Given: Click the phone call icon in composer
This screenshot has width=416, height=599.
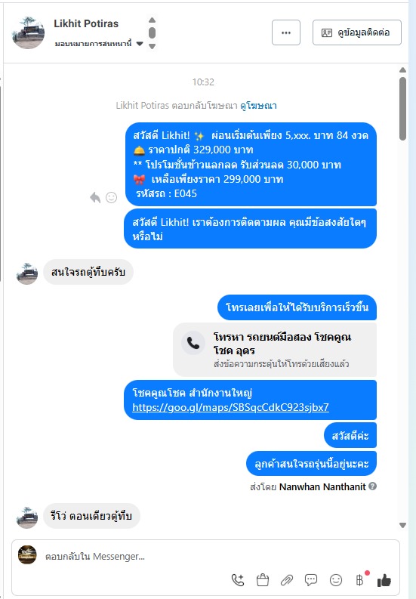Looking at the screenshot, I should pos(238,580).
